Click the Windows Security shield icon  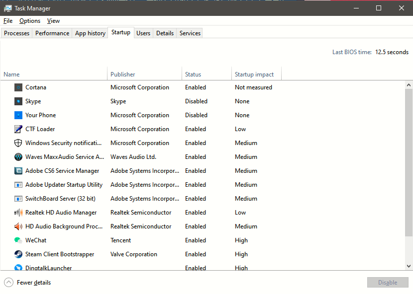[x=18, y=143]
